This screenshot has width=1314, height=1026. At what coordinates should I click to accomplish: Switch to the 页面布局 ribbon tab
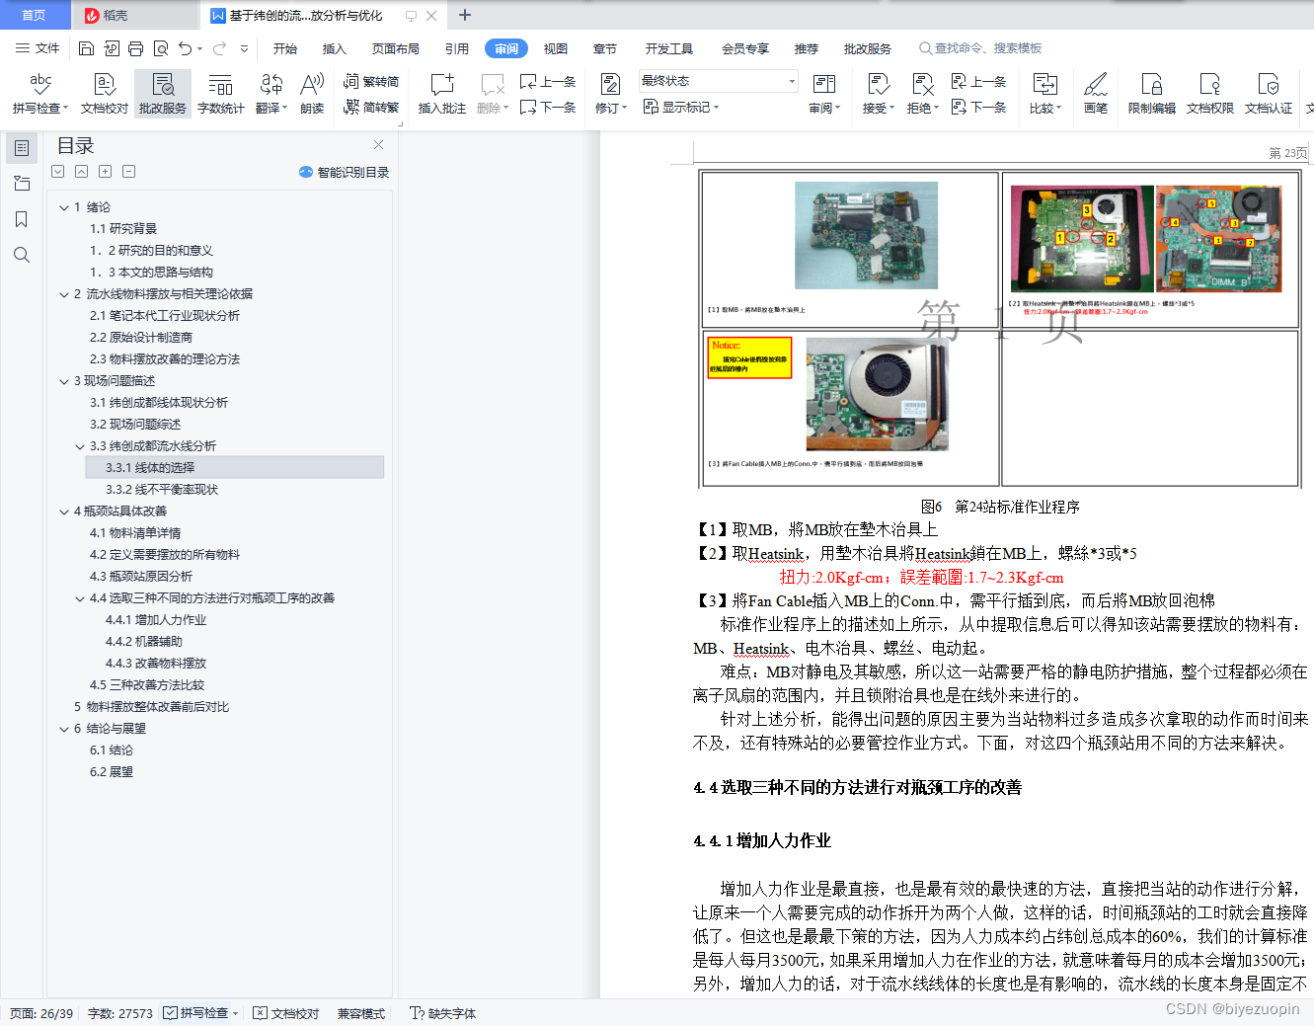tap(396, 48)
